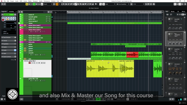Click the Redo arrow in toolbar
This screenshot has width=187, height=105.
coord(5,4)
